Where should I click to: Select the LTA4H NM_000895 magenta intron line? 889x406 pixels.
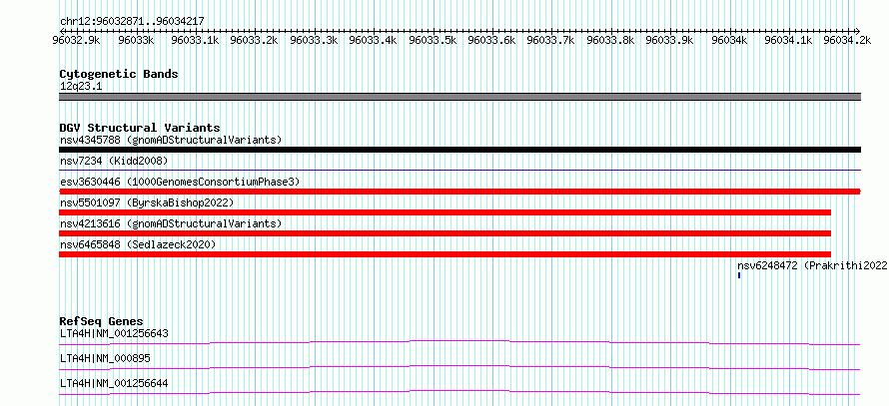tap(459, 367)
